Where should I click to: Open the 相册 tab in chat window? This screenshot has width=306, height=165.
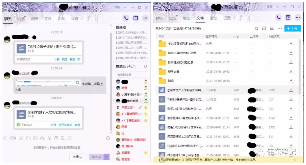[x=35, y=19]
